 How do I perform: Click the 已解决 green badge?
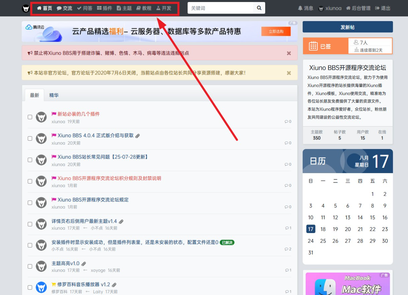pyautogui.click(x=227, y=243)
